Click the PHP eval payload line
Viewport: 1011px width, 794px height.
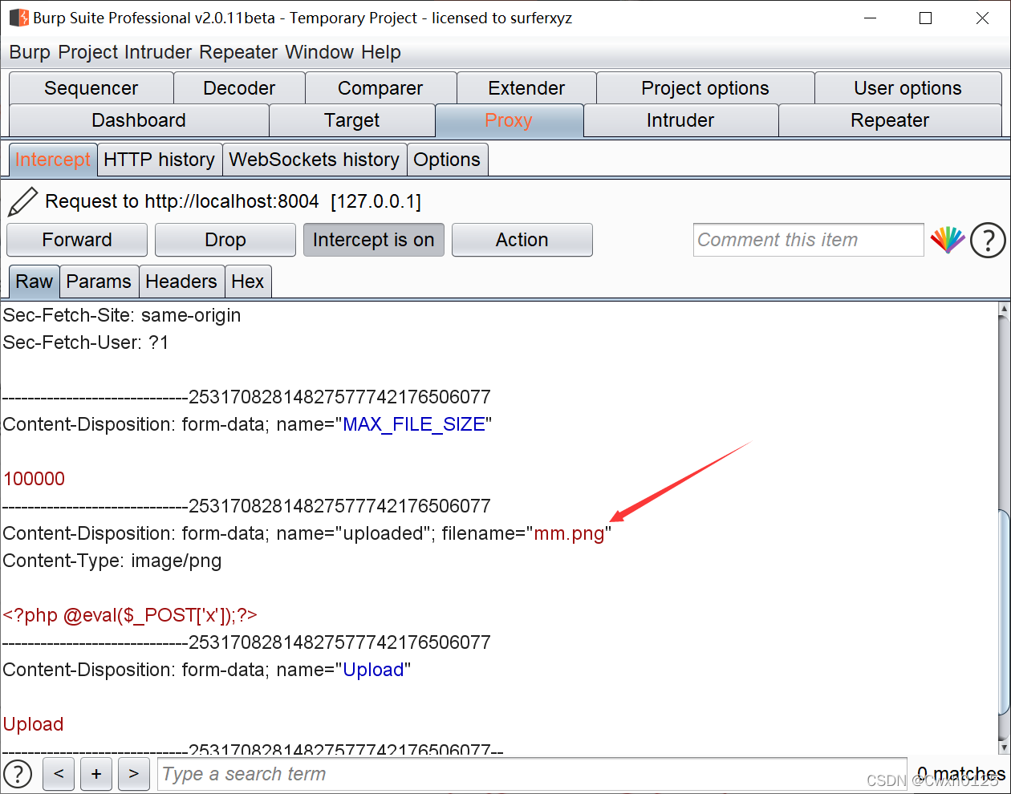130,615
